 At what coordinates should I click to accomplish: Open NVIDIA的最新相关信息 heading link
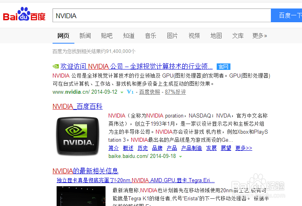point(85,171)
